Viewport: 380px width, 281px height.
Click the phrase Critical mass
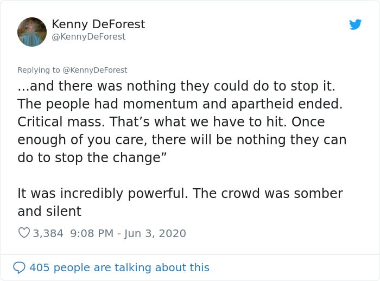point(61,122)
